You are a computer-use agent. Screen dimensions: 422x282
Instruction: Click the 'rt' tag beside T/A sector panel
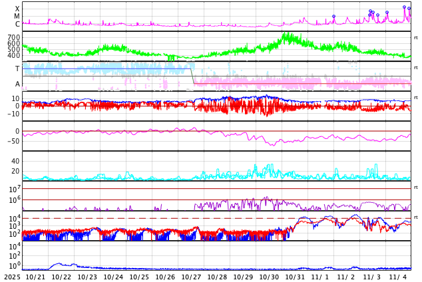(416, 67)
